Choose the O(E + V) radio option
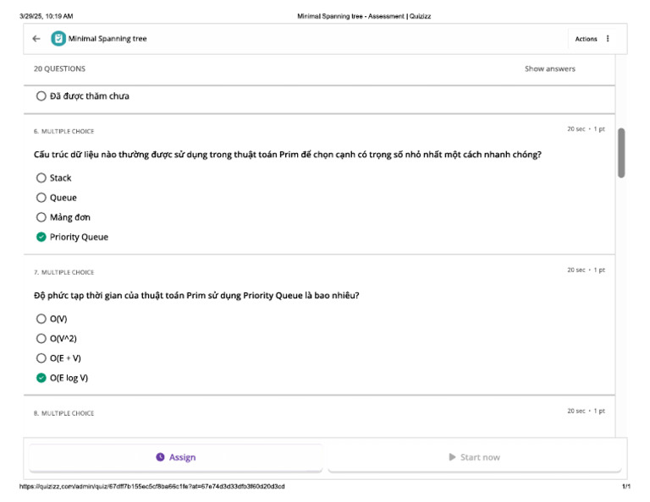650x502 pixels. (41, 358)
